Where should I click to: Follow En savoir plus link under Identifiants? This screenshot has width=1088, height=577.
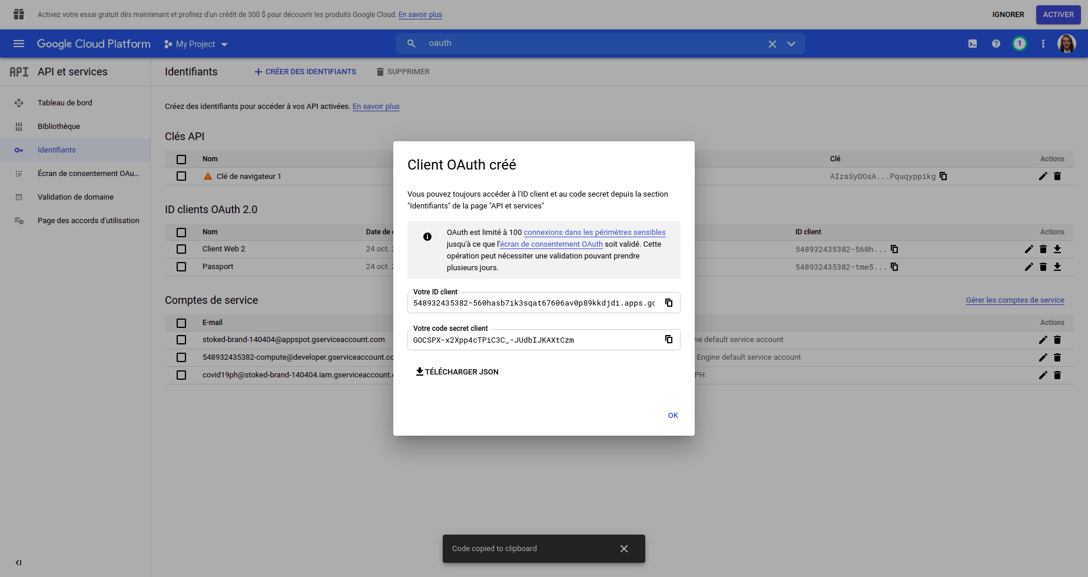coord(376,107)
